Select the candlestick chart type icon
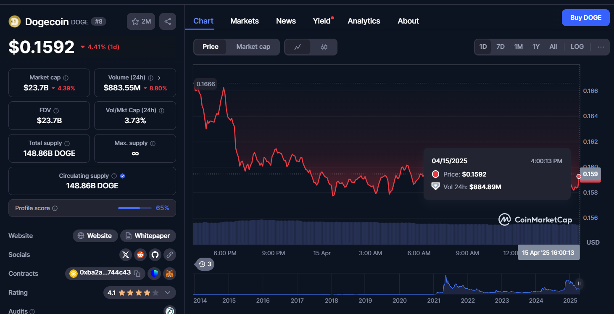The height and width of the screenshot is (314, 614). pos(324,47)
